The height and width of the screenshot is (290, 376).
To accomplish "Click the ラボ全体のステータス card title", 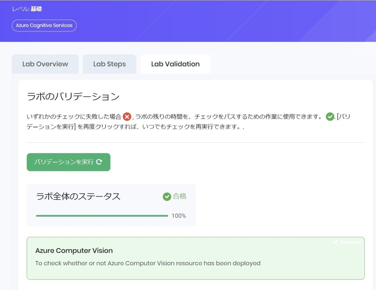I will point(78,196).
